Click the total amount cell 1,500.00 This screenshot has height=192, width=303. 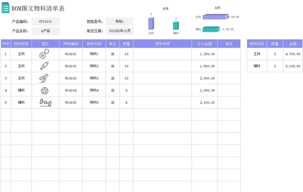[205, 66]
